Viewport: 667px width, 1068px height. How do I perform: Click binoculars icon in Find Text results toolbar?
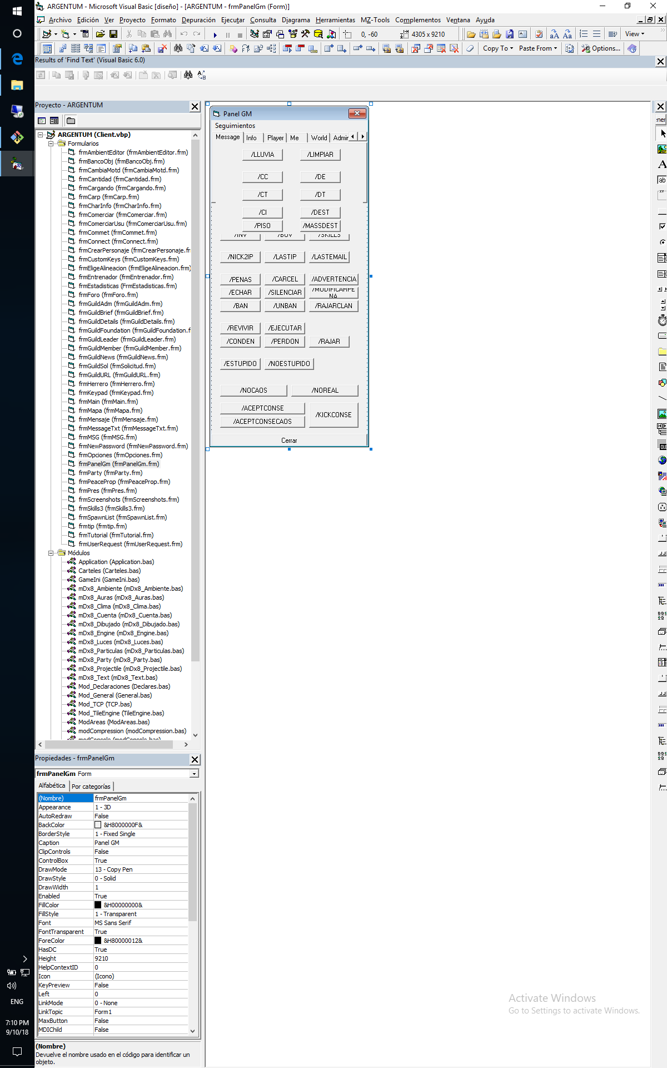coord(188,75)
